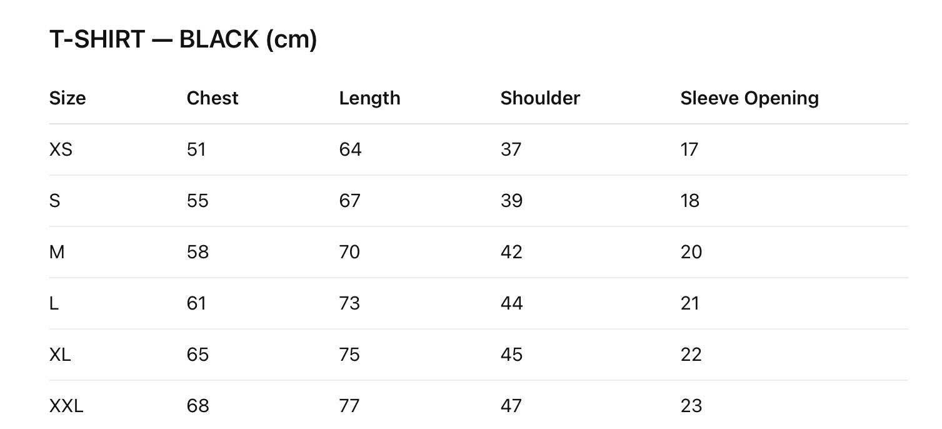Click the M size row label
This screenshot has width=942, height=429.
tap(57, 252)
